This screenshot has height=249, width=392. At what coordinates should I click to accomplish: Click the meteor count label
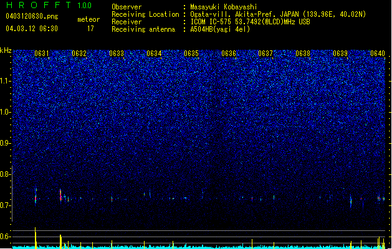coord(88,19)
